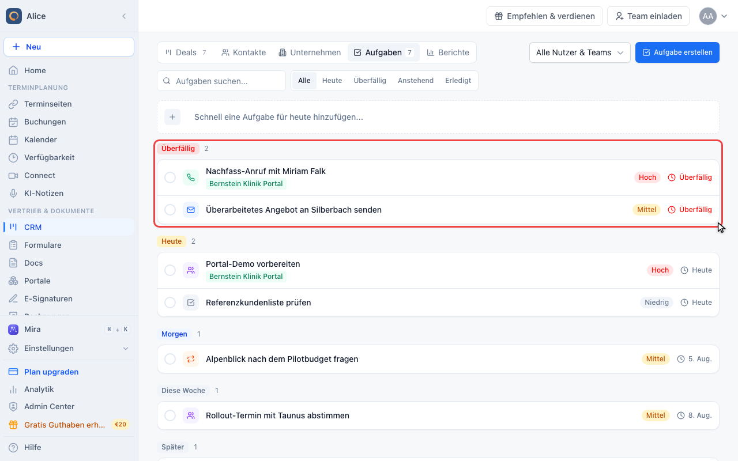Click the Kalender icon in the sidebar
Screen dimensions: 738x461
point(13,140)
